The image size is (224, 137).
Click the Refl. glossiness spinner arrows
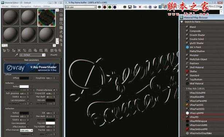pos(28,93)
